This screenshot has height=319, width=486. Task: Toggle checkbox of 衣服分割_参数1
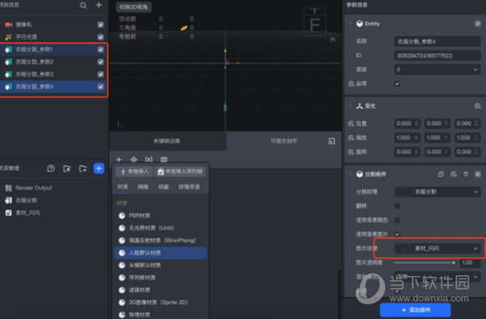tap(100, 49)
